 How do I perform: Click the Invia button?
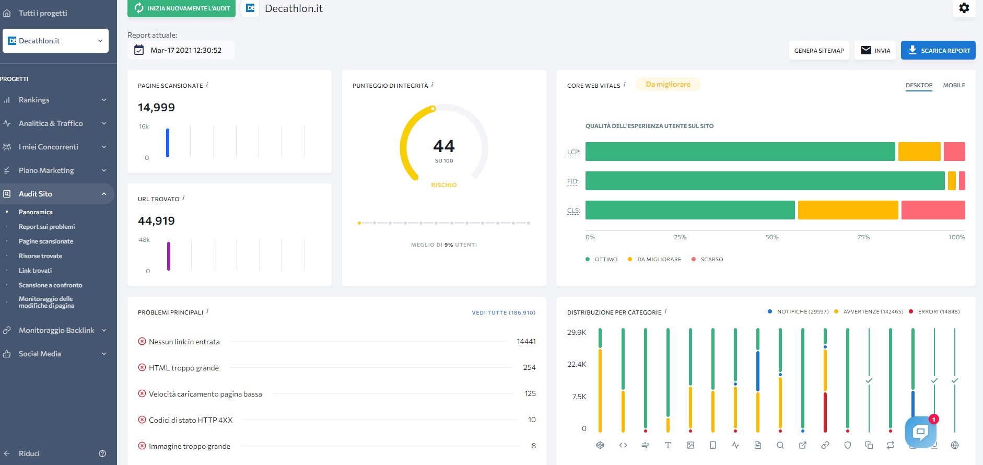tap(875, 50)
